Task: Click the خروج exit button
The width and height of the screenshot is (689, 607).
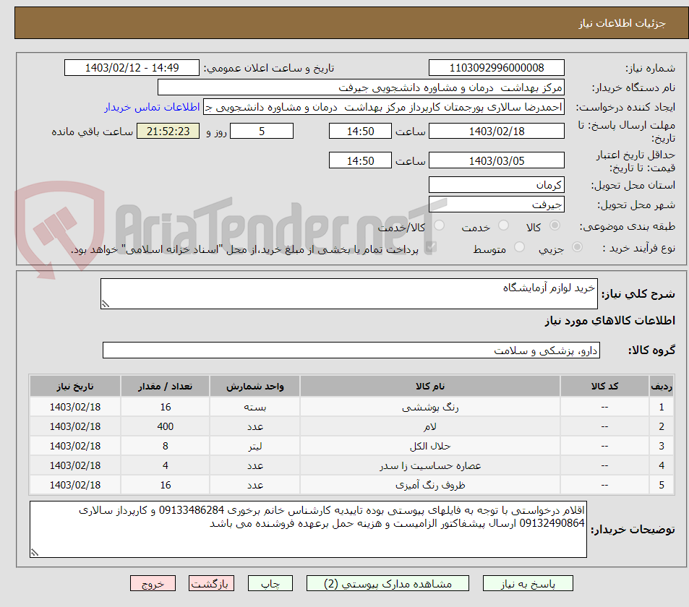Action: click(153, 584)
